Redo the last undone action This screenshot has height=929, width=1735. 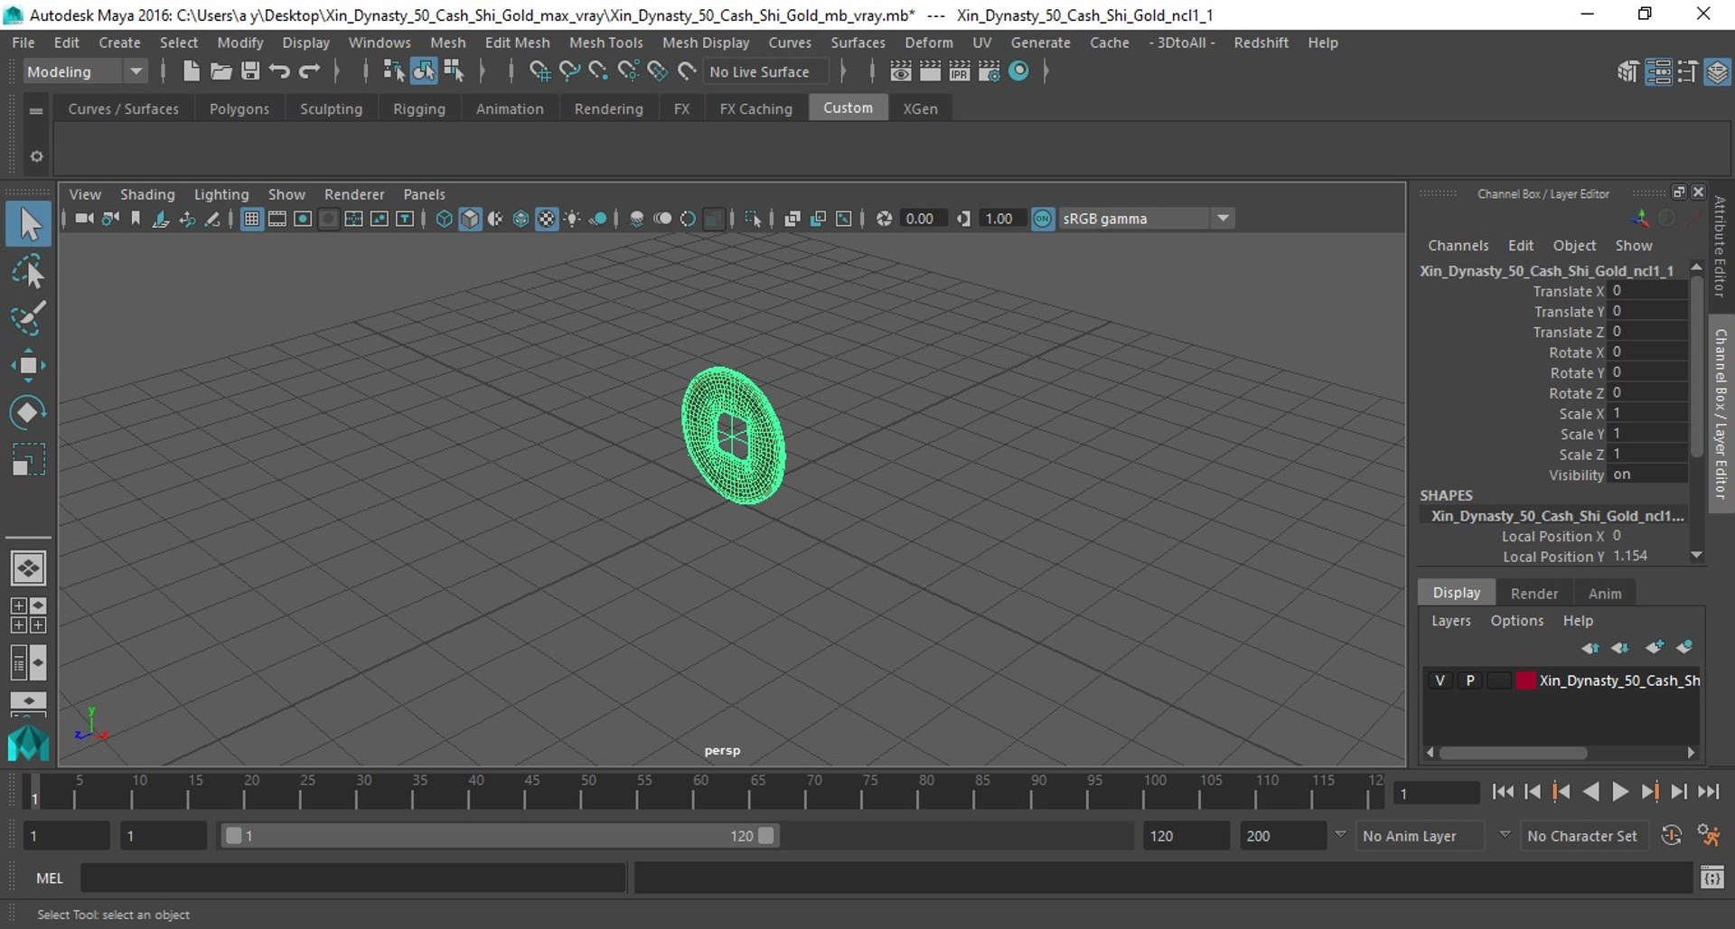click(x=310, y=71)
